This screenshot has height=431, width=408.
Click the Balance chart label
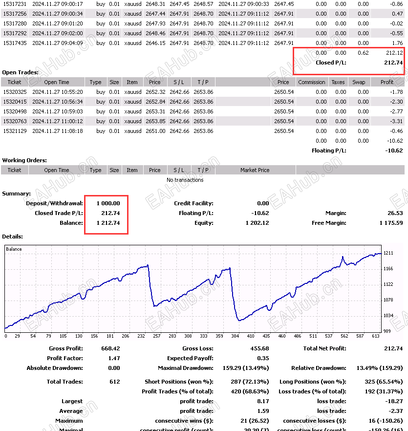pyautogui.click(x=14, y=249)
